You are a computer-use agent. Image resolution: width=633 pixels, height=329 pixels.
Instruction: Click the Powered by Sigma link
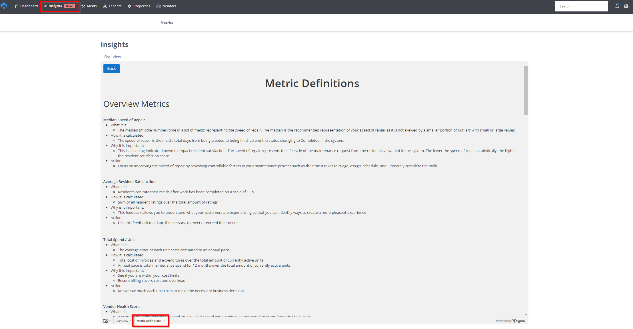tap(510, 321)
